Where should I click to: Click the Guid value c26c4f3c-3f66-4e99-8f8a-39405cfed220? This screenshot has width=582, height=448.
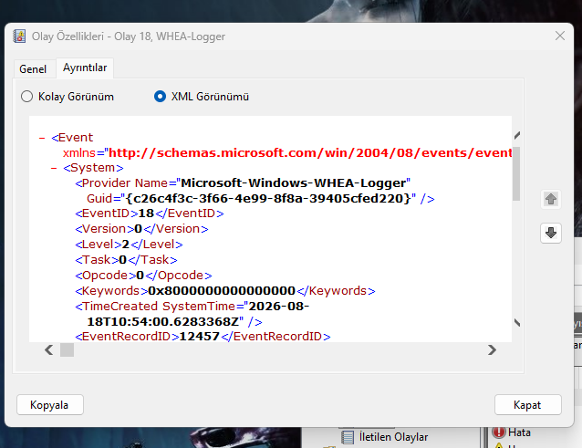pyautogui.click(x=268, y=199)
